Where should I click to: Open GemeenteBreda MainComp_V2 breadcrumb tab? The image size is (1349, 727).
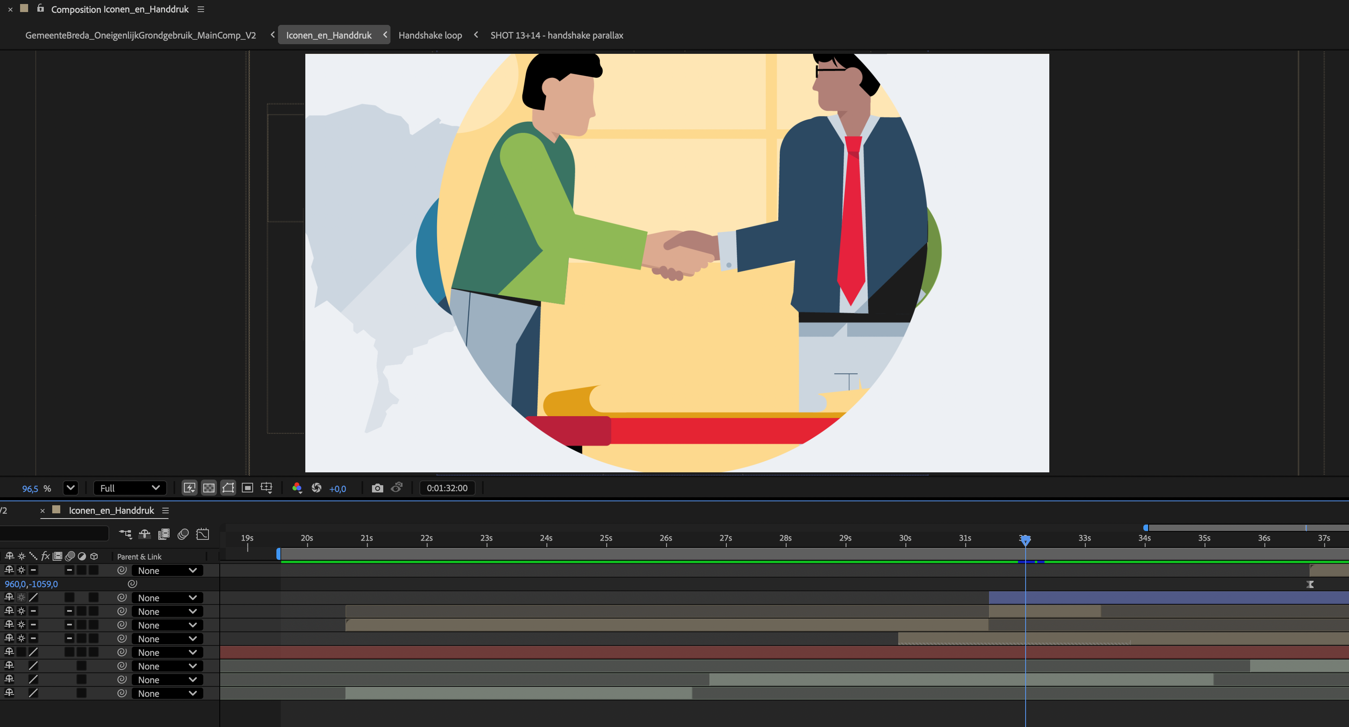click(140, 35)
